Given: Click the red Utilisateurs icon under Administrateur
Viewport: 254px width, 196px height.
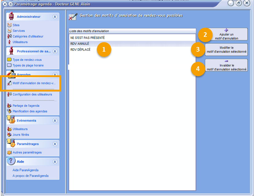Looking at the screenshot, I should click(9, 42).
